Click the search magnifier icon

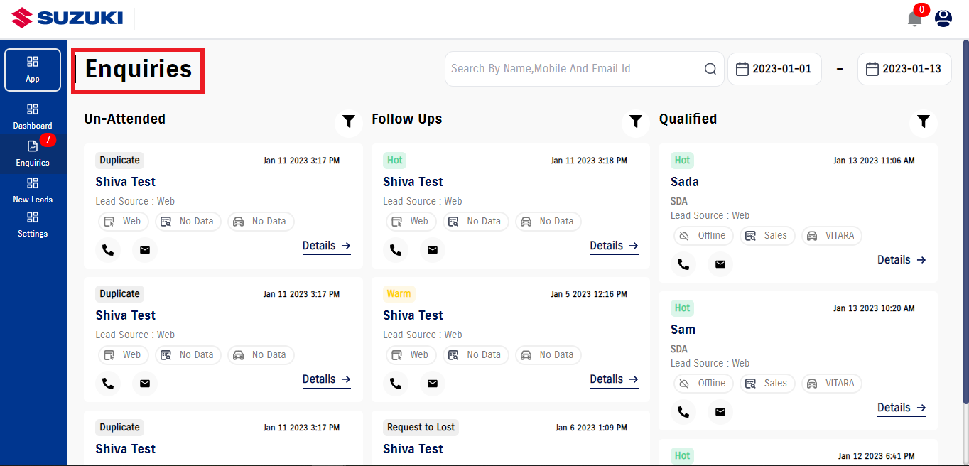[710, 69]
